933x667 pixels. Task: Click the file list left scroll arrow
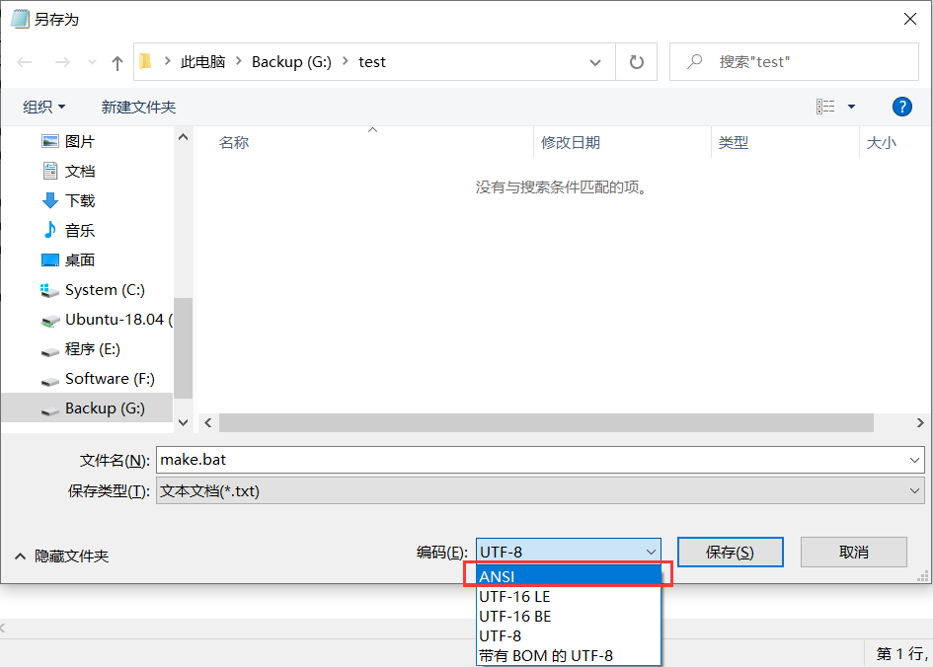click(208, 422)
